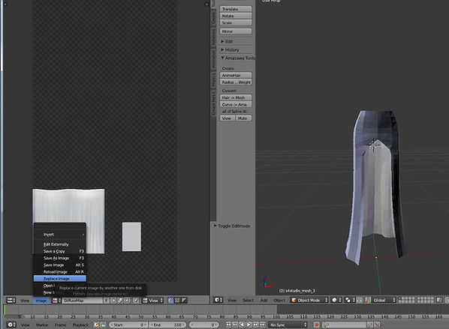449x329 pixels.
Task: Jump to the last frame
Action: 262,325
